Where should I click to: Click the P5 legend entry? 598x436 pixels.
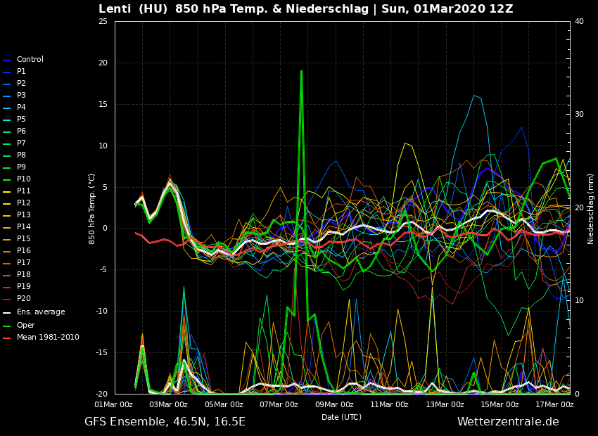tap(21, 120)
